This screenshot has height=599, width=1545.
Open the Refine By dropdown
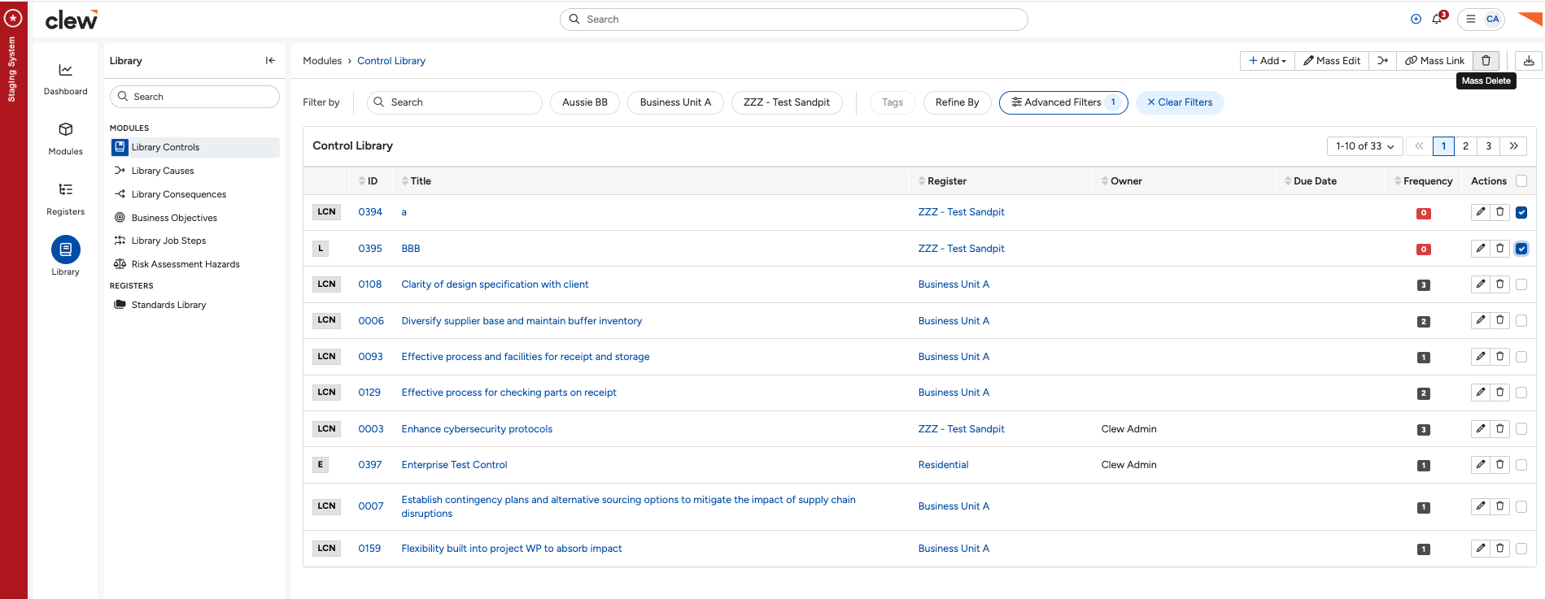coord(957,102)
